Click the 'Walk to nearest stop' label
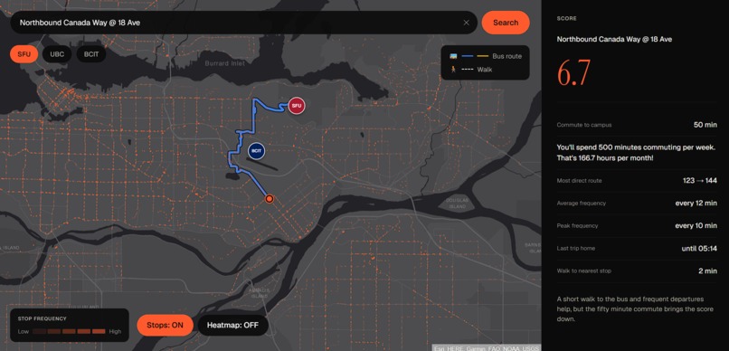Viewport: 729px width, 351px height. pos(584,270)
